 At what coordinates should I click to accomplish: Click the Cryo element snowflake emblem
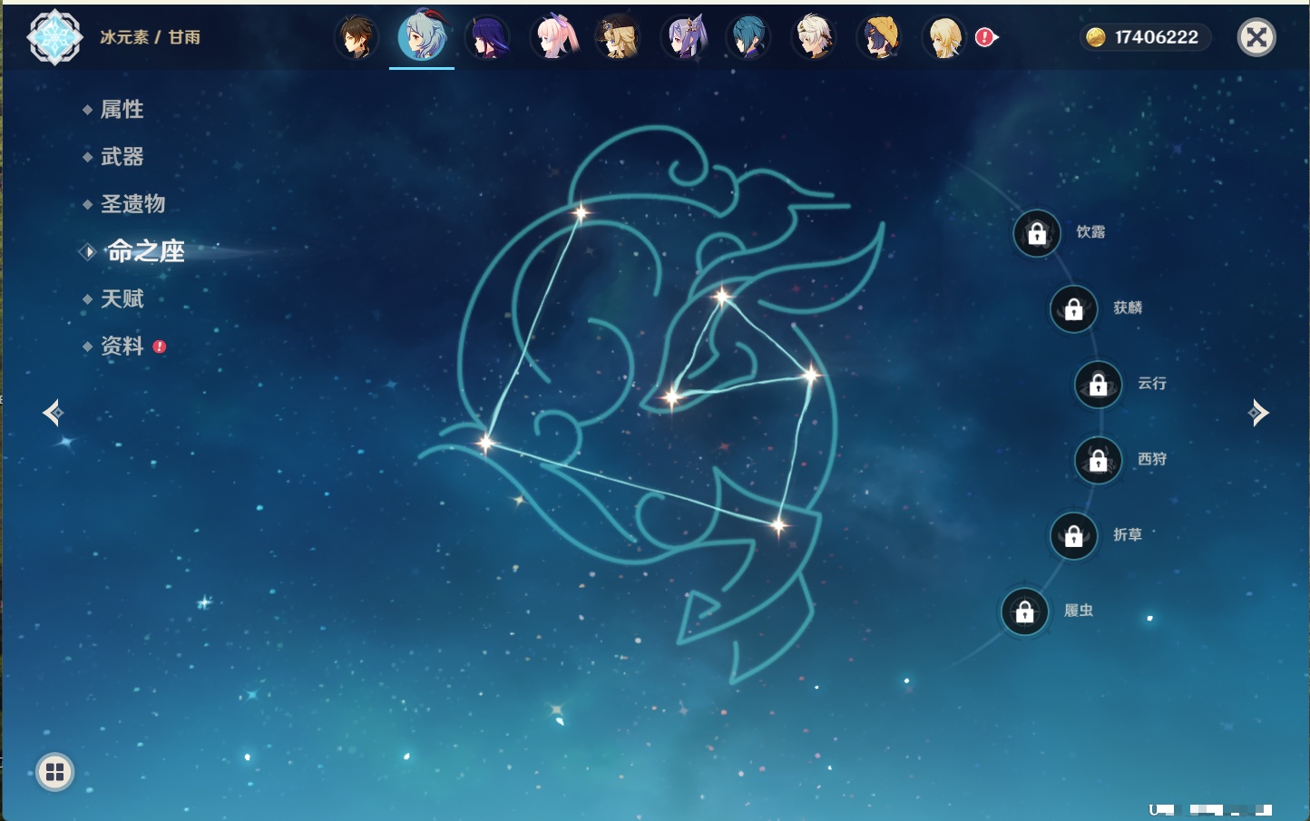click(54, 37)
